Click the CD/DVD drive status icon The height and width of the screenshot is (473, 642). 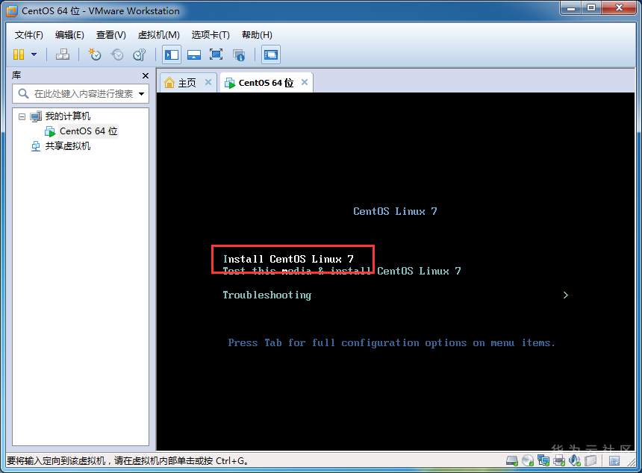(528, 461)
